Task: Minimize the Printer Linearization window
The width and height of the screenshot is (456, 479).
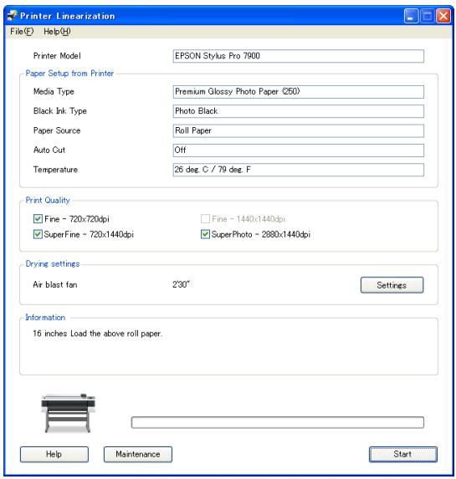Action: pos(411,16)
